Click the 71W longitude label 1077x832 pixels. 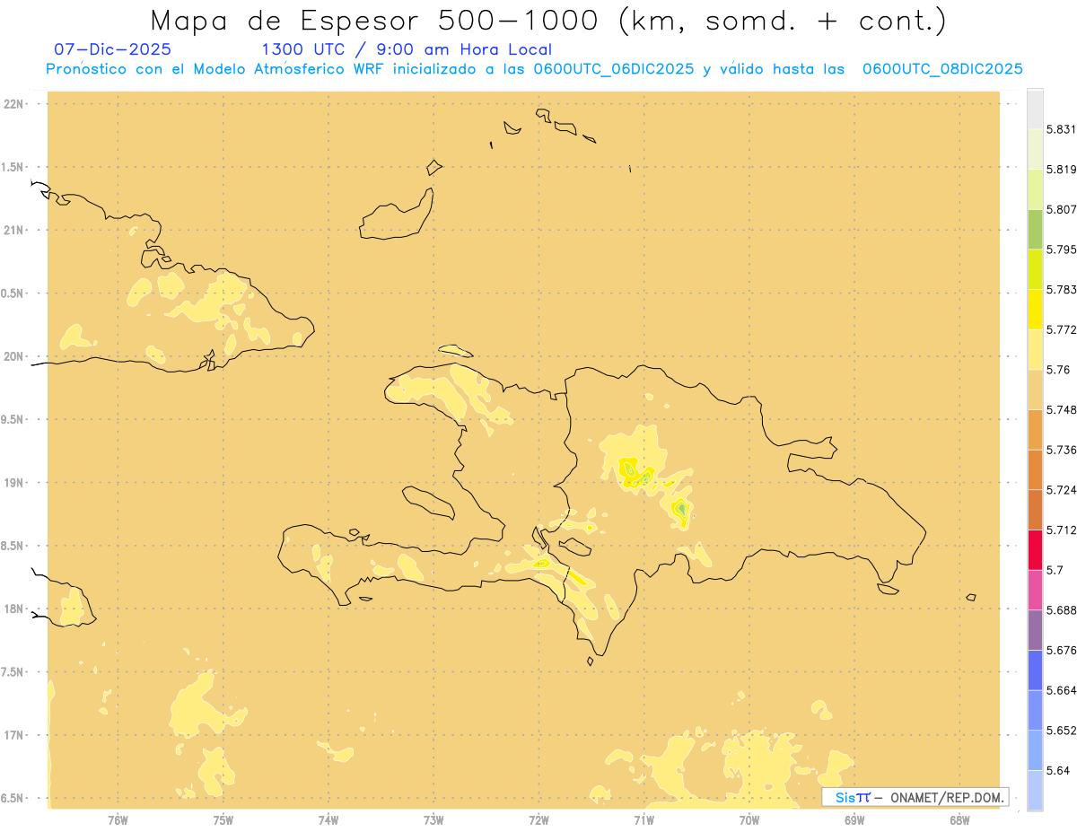point(644,820)
